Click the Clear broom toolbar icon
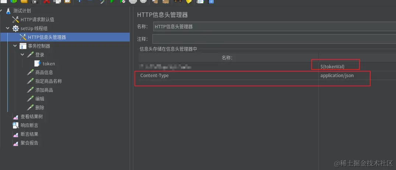396x170 pixels. 155,1
